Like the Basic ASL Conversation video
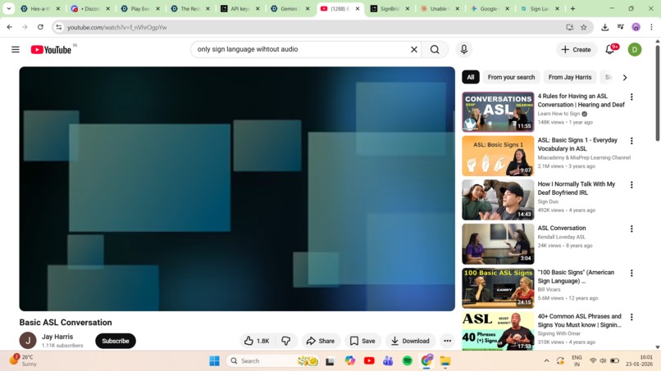This screenshot has width=661, height=371. point(257,341)
